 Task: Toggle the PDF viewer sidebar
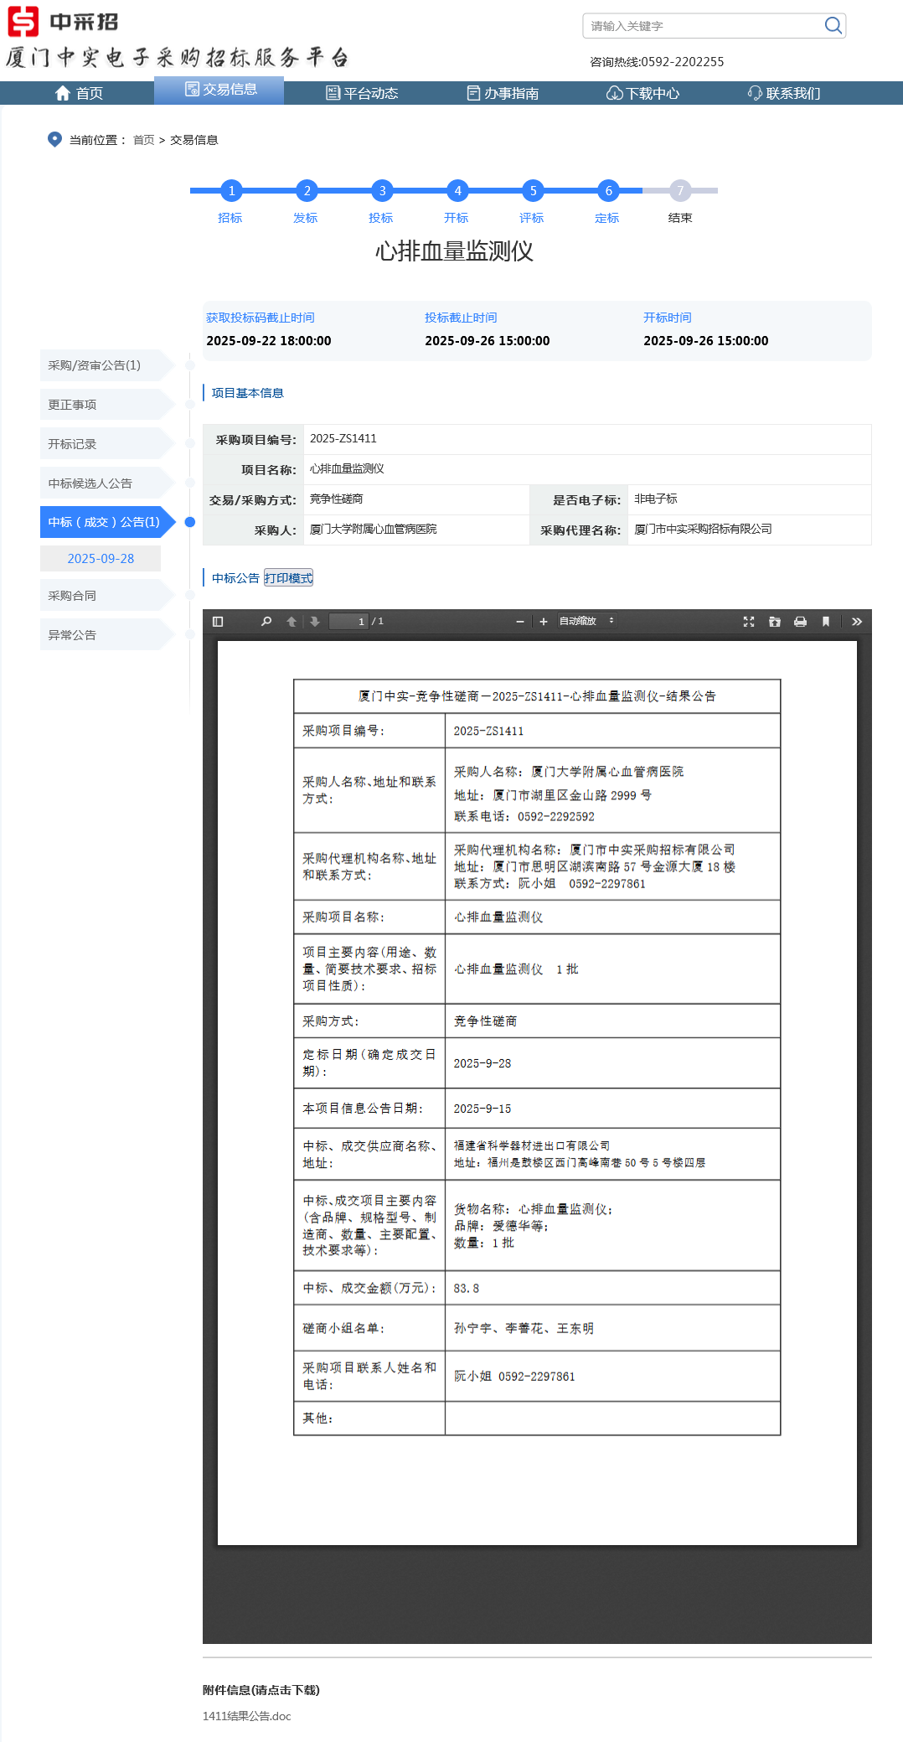[218, 622]
